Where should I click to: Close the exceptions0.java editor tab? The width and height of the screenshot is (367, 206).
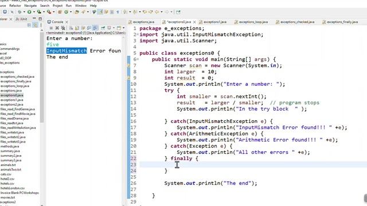click(194, 22)
